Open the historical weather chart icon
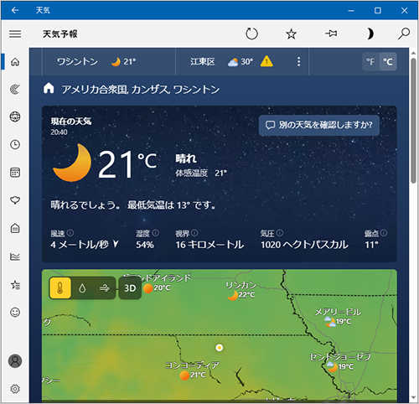Image resolution: width=419 pixels, height=404 pixels. point(15,256)
